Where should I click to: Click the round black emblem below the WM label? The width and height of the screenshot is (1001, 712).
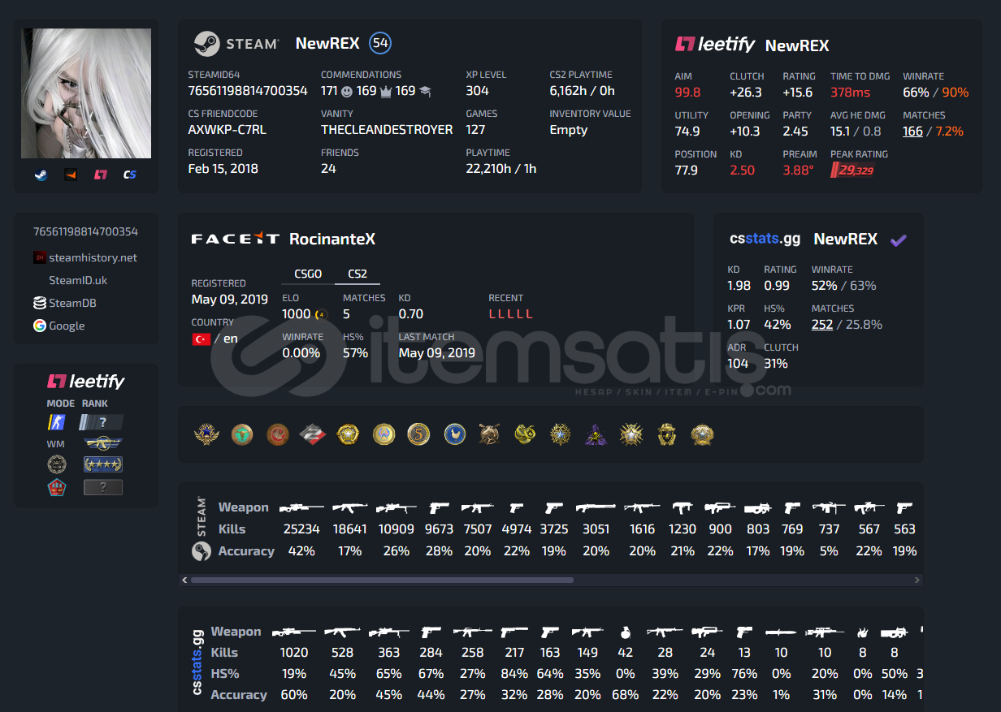coord(56,465)
